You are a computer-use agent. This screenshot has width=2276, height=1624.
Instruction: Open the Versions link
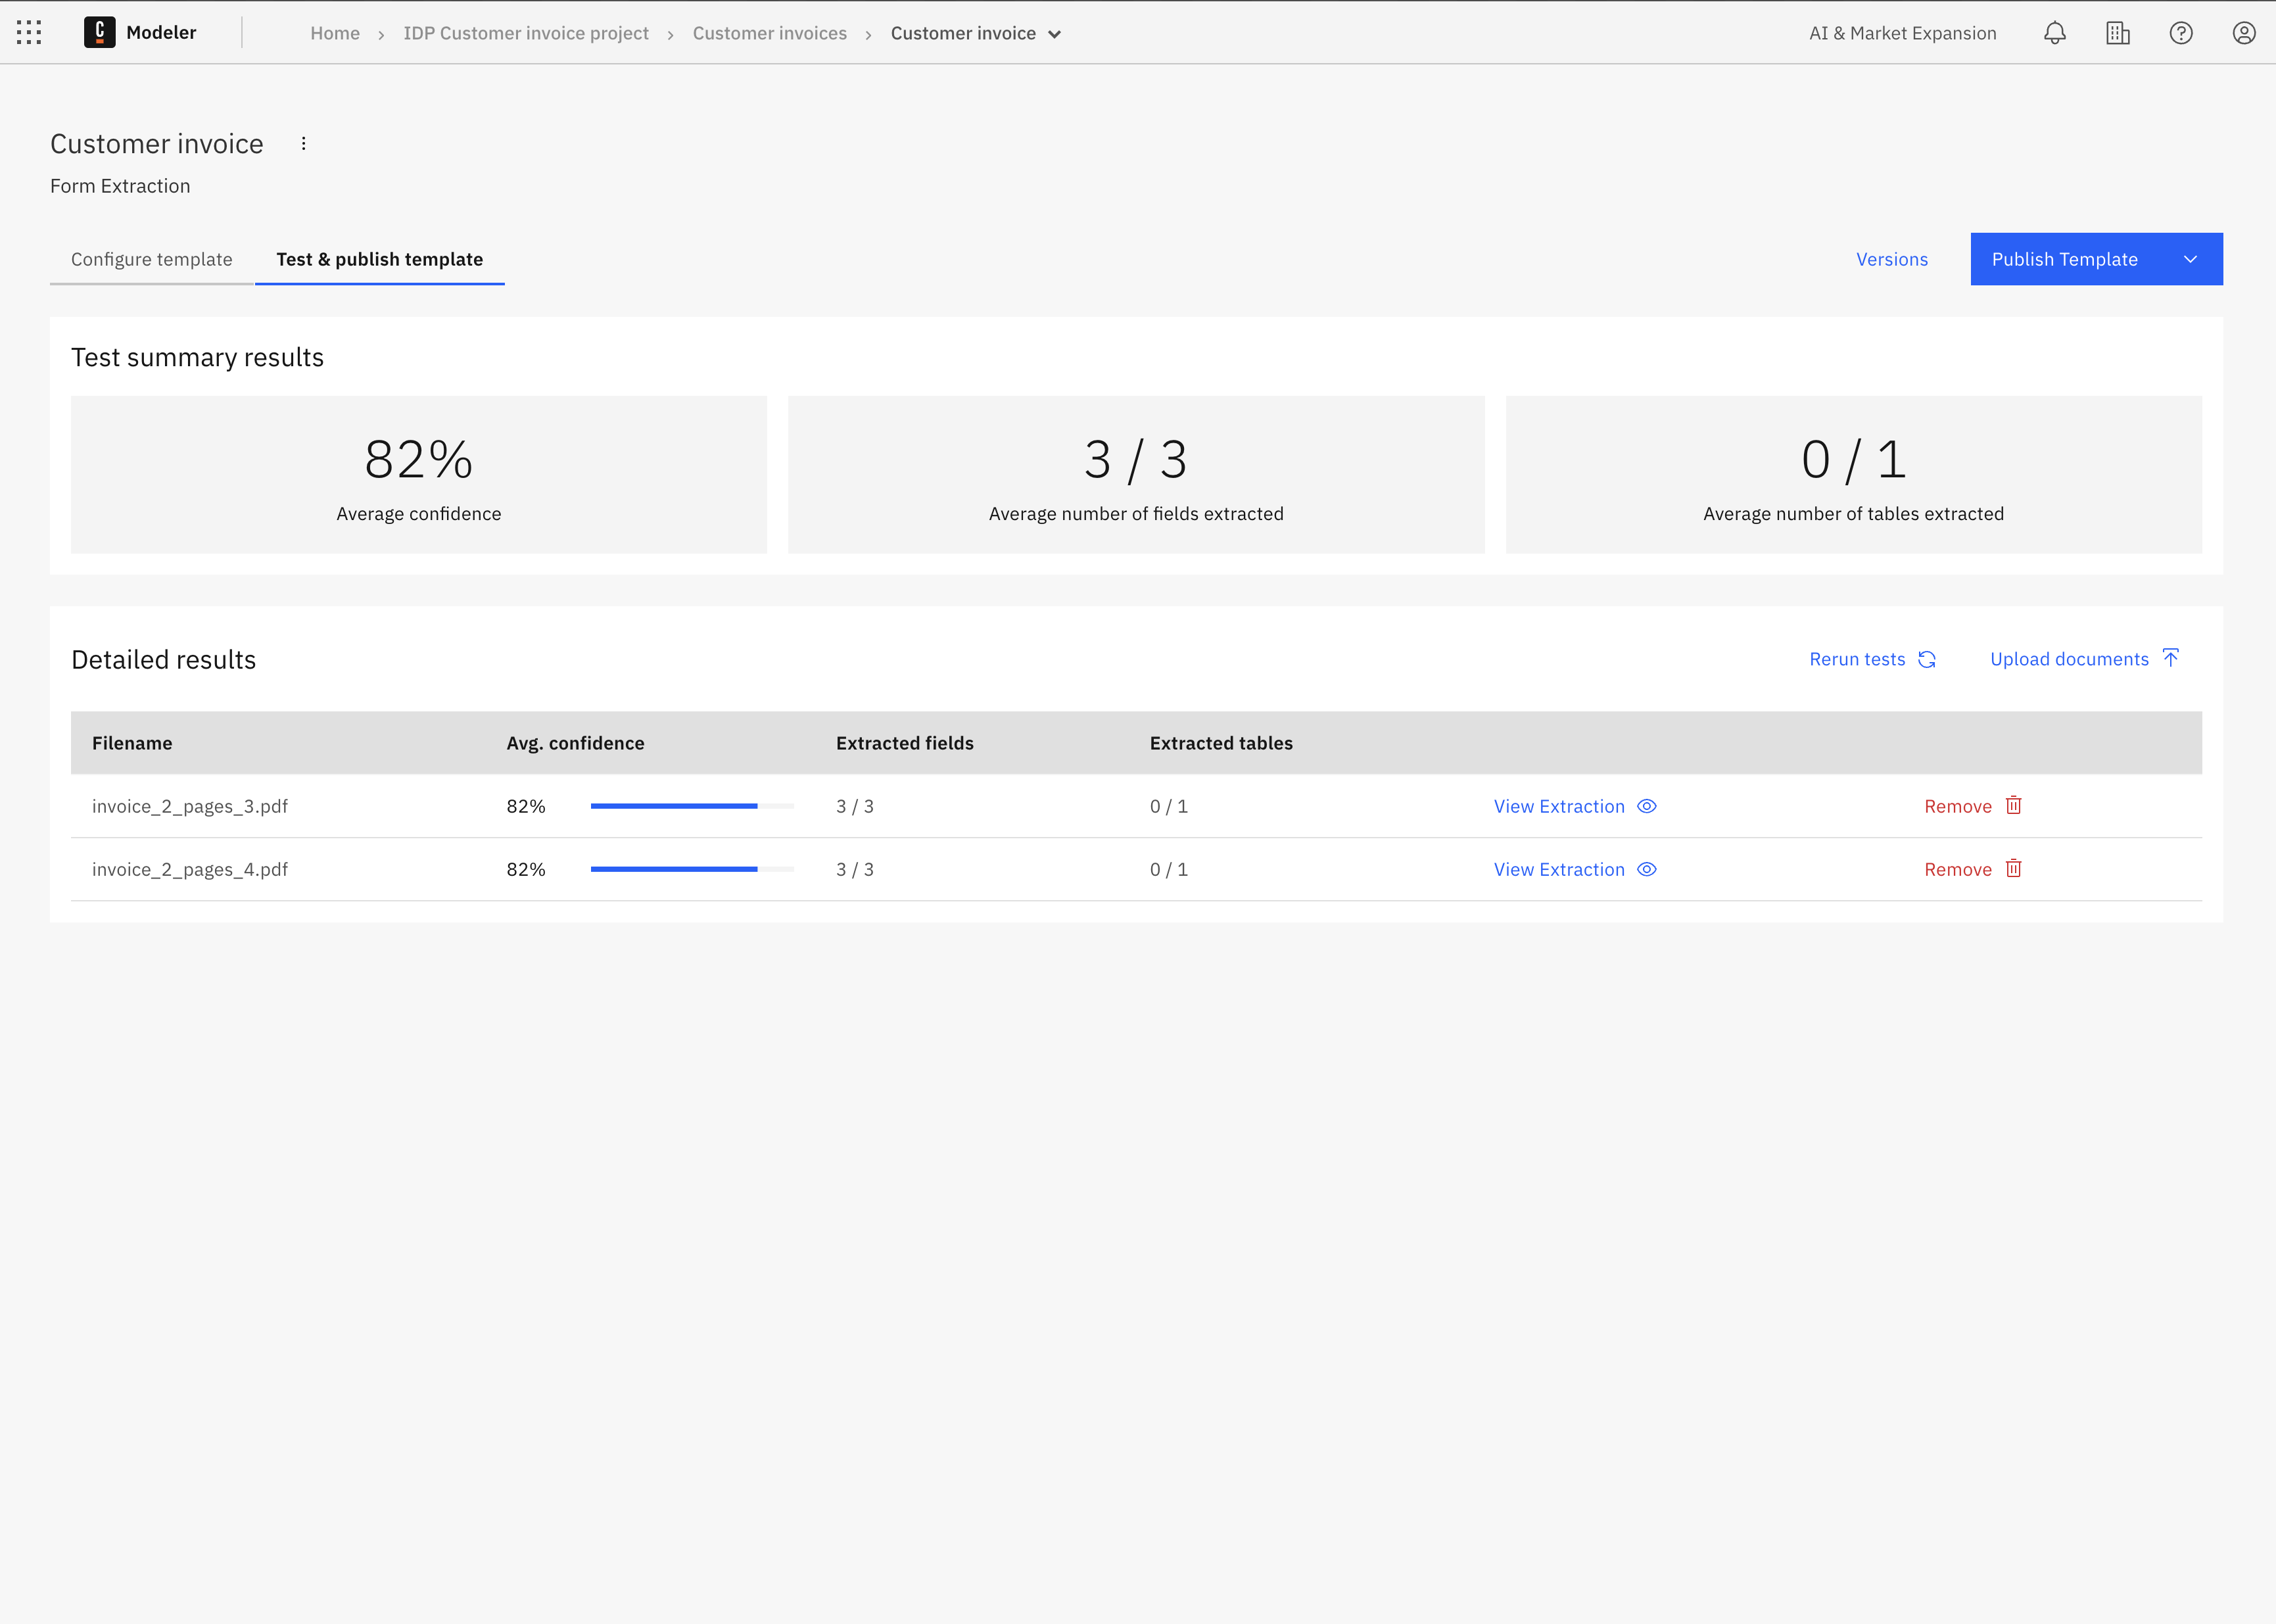click(1892, 259)
